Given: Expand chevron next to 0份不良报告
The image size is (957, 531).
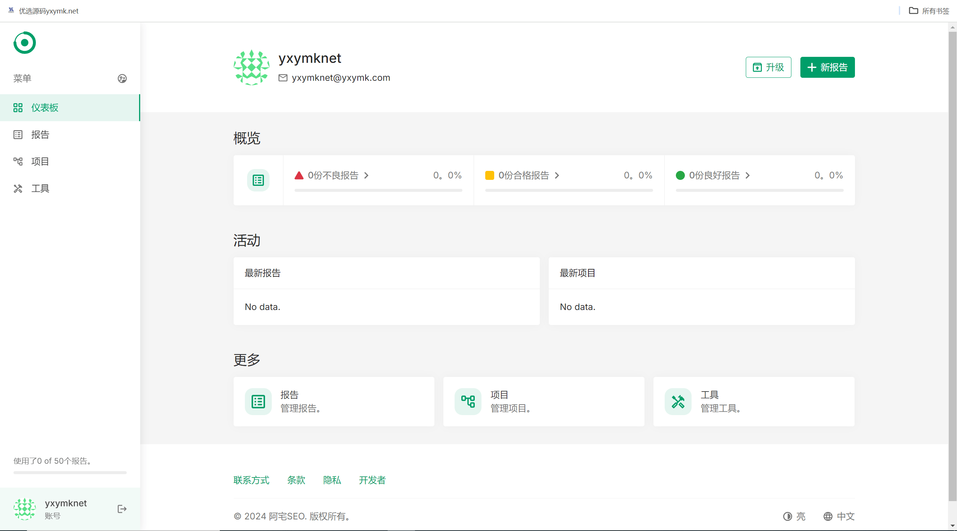Looking at the screenshot, I should pyautogui.click(x=366, y=175).
